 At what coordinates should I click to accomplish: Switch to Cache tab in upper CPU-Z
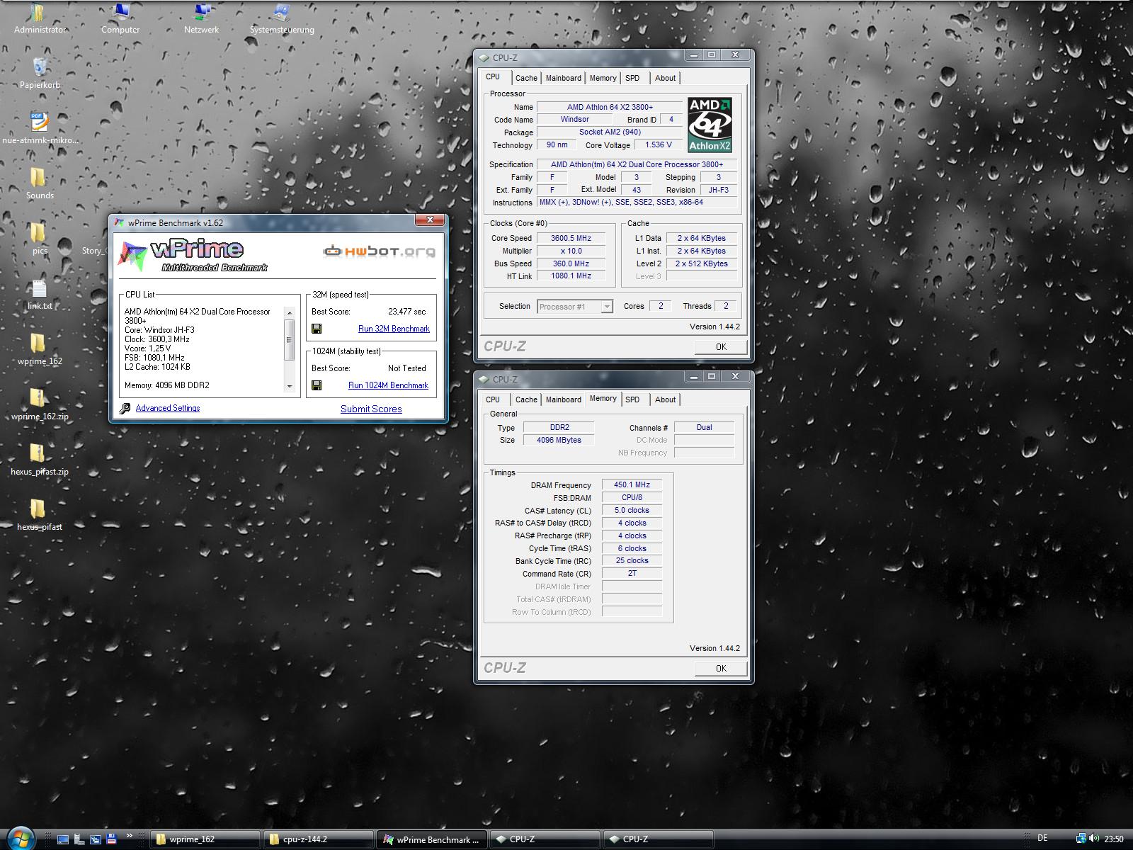pyautogui.click(x=526, y=78)
